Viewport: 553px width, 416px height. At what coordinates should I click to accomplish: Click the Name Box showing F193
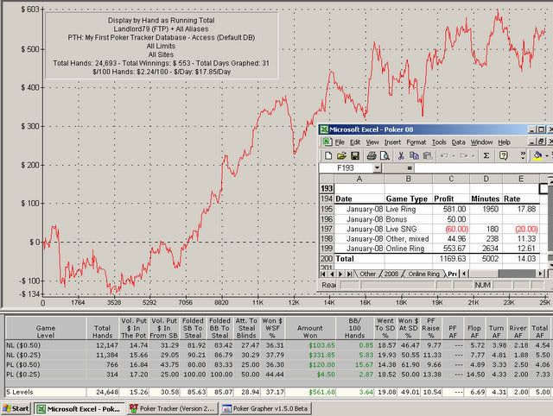point(346,168)
